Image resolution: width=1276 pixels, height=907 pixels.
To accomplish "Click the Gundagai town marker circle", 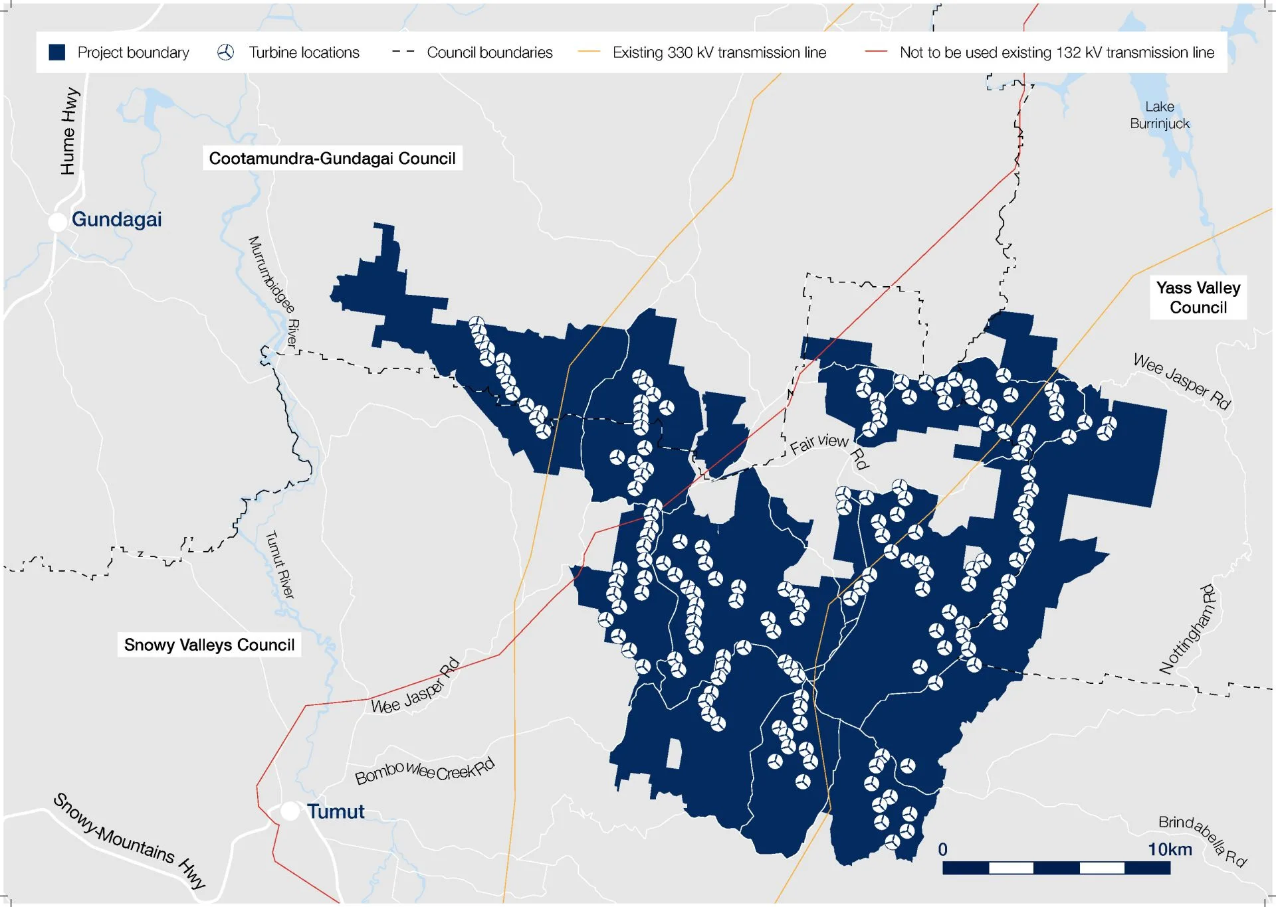I will coord(58,222).
